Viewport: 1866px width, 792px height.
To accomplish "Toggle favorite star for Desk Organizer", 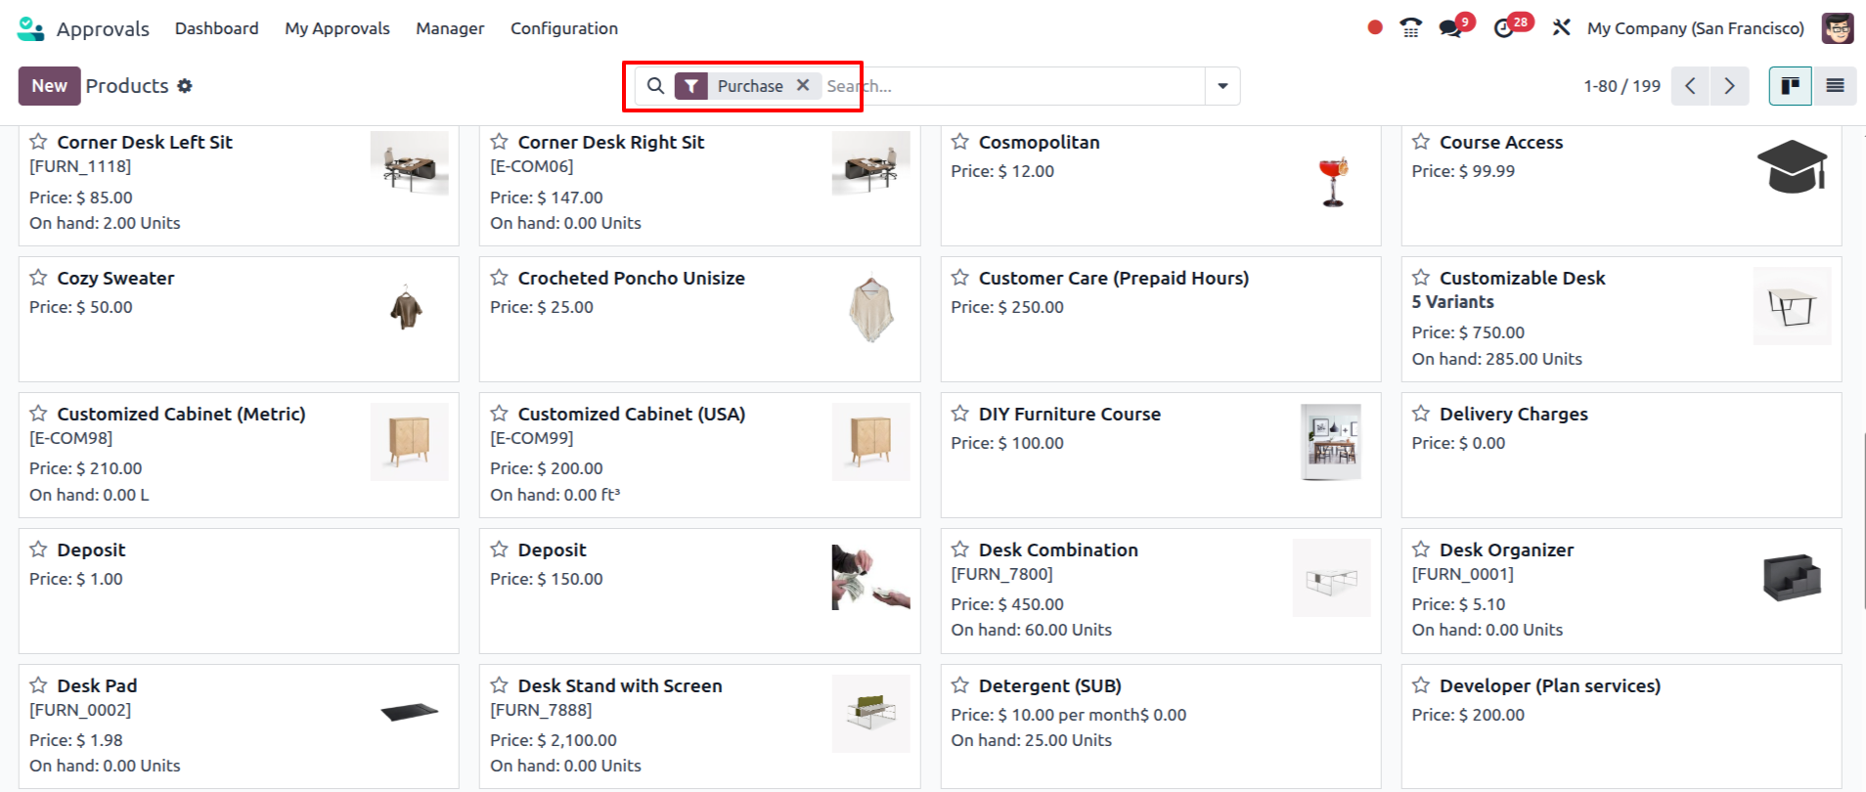I will click(1421, 550).
